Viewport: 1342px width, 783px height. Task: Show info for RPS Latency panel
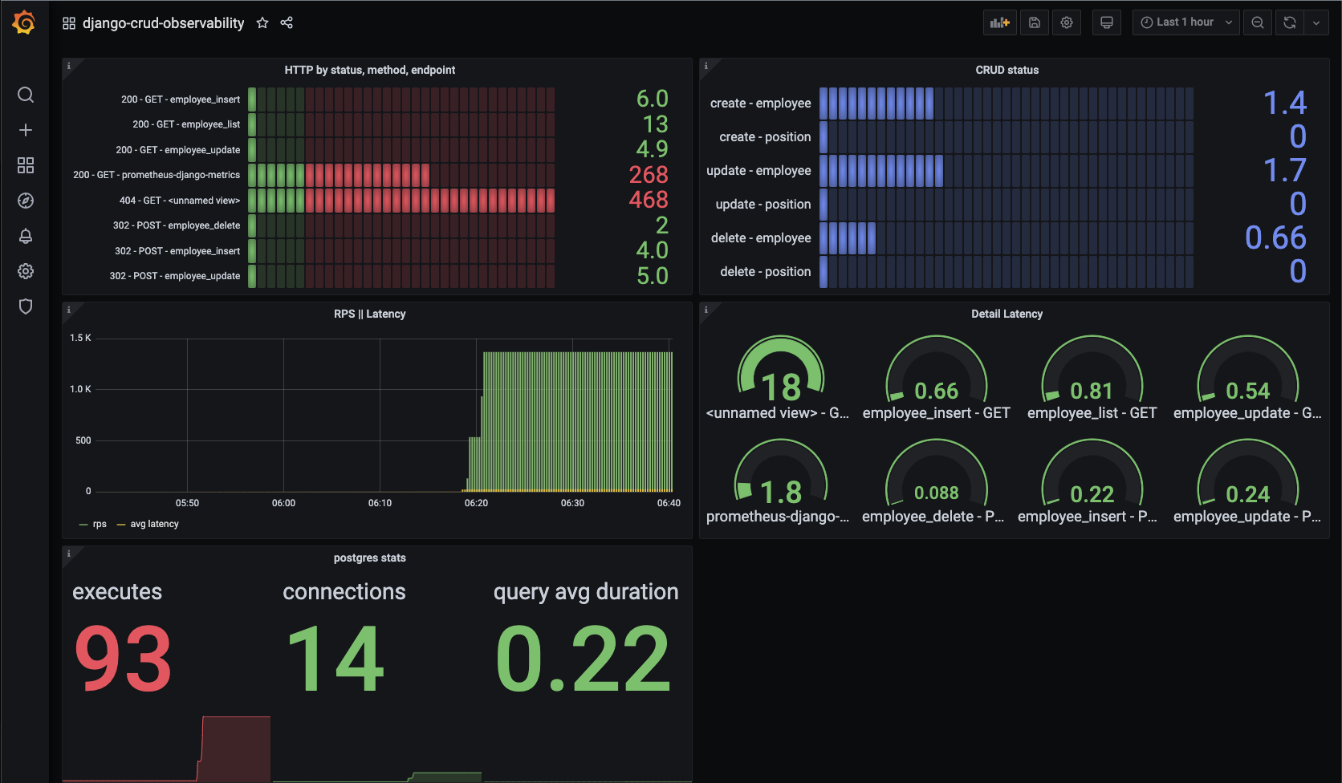tap(68, 310)
